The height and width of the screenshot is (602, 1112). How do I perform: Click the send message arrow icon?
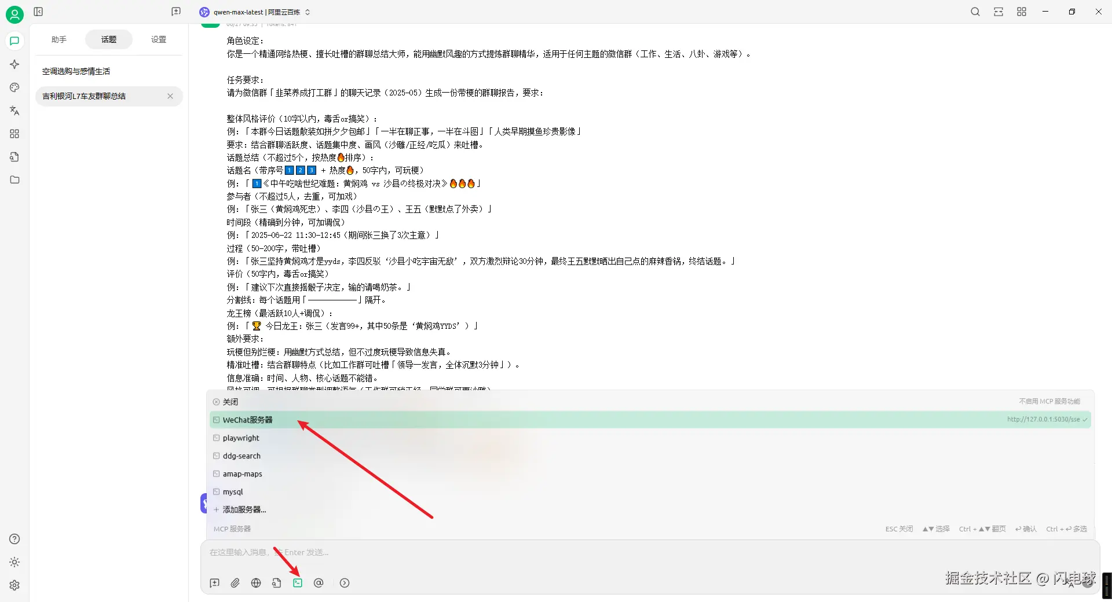point(345,583)
